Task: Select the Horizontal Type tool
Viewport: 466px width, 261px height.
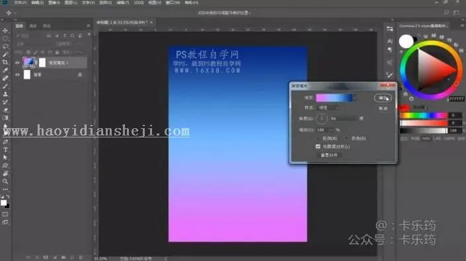Action: click(5, 149)
